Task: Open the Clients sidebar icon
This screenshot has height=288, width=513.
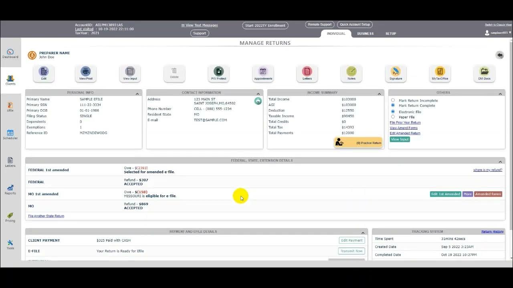Action: pyautogui.click(x=10, y=80)
